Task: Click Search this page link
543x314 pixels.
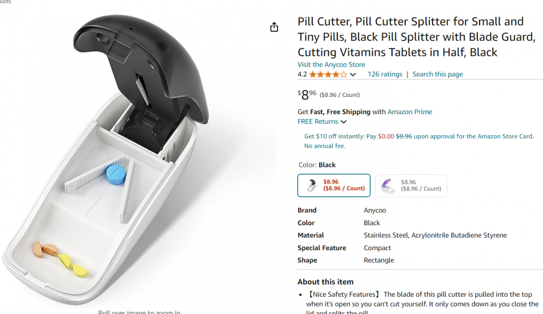Action: coord(437,74)
